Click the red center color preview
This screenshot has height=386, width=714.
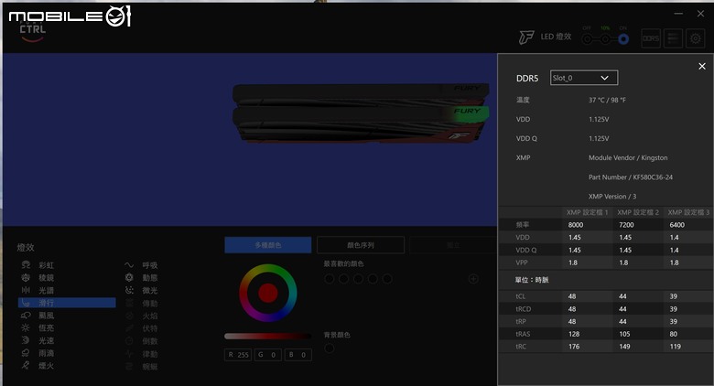268,293
